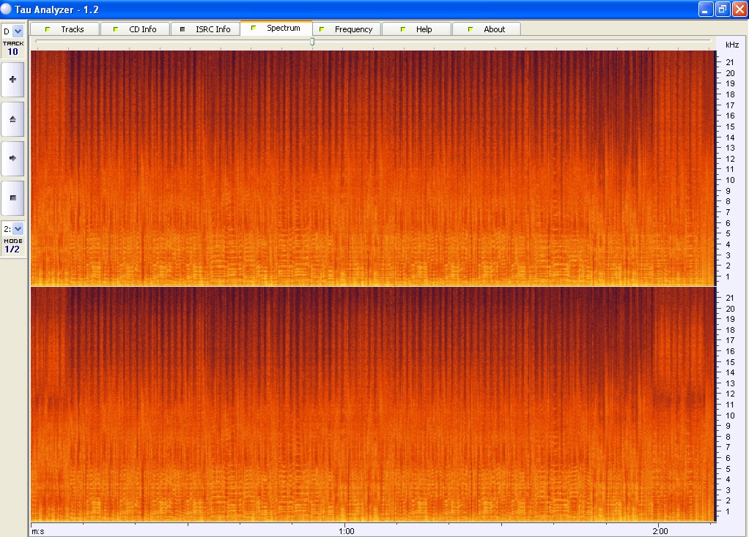
Task: Click the 2:00 mark on time axis
Action: pos(660,531)
